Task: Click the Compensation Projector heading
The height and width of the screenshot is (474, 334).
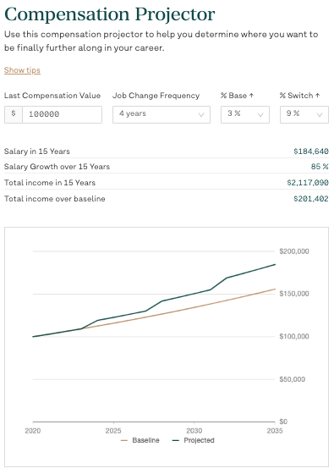Action: pyautogui.click(x=110, y=14)
